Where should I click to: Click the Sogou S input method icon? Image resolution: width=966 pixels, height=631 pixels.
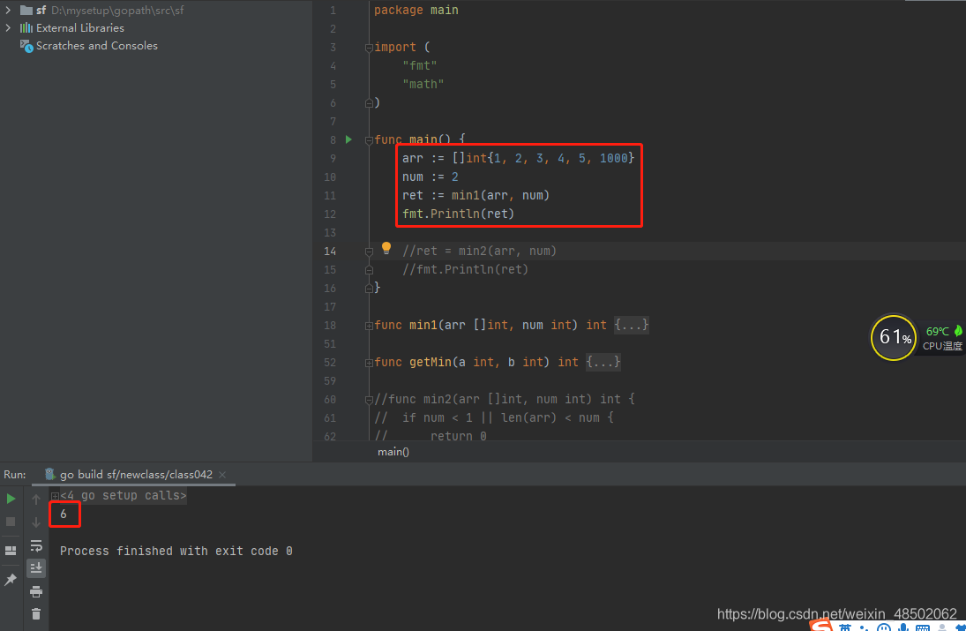[821, 626]
